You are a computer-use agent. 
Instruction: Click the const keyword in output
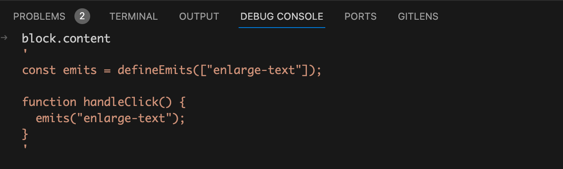pyautogui.click(x=39, y=70)
